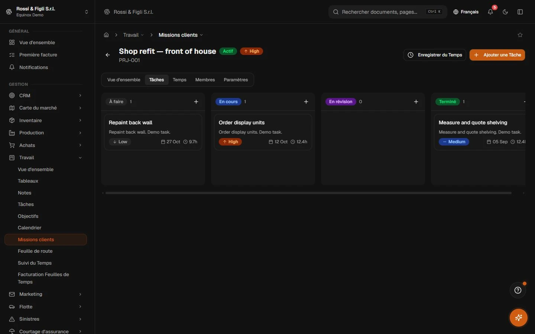This screenshot has width=535, height=334.
Task: Switch to the Temps tab
Action: coord(179,80)
